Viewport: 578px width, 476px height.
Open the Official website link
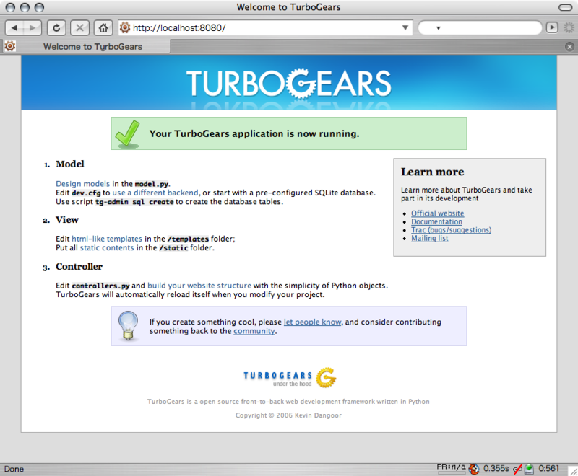tap(437, 213)
